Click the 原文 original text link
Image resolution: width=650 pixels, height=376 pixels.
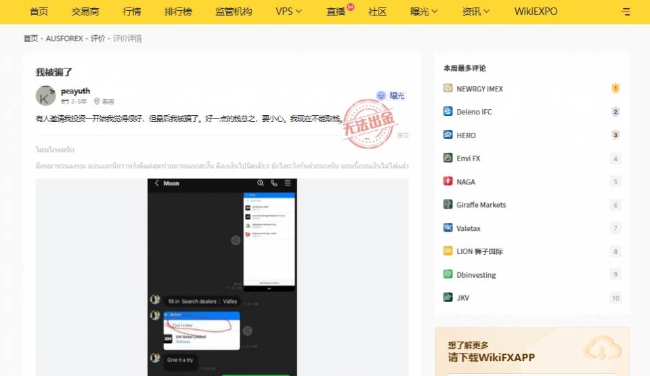coord(403,135)
